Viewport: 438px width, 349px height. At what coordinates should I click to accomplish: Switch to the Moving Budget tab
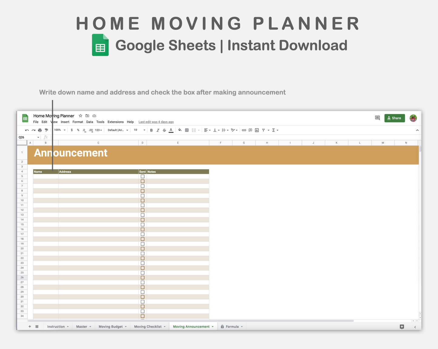pyautogui.click(x=111, y=326)
